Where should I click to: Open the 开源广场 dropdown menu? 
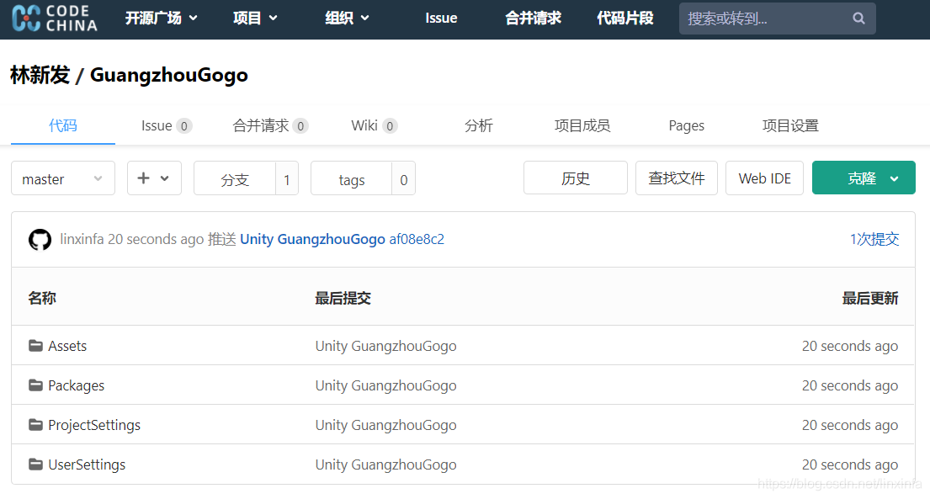click(162, 19)
